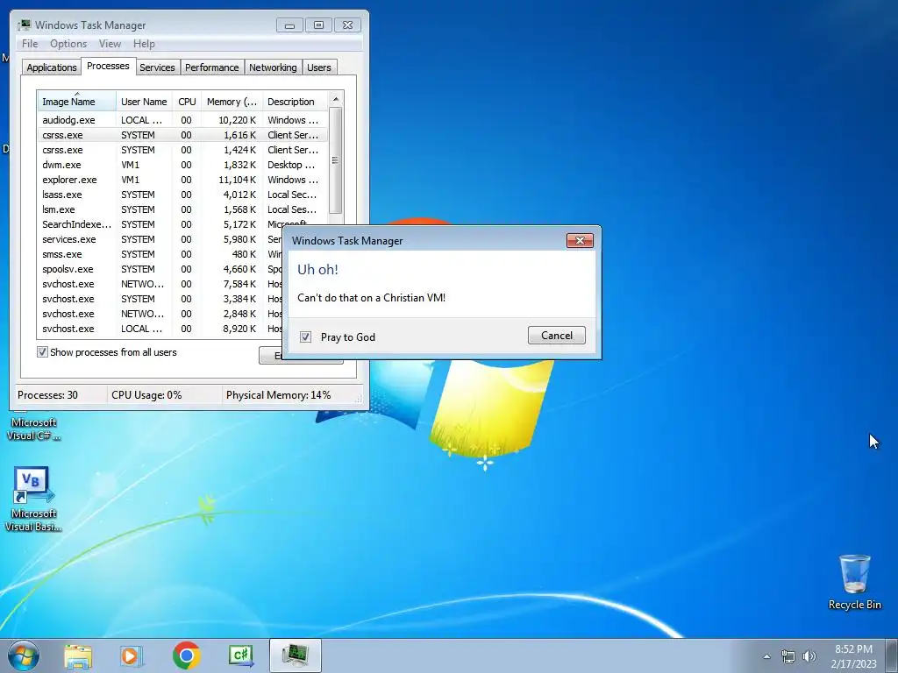Click the Task Manager title bar icon

[24, 25]
